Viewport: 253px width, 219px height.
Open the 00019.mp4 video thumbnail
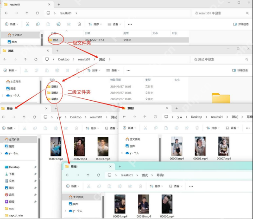[x=144, y=204]
